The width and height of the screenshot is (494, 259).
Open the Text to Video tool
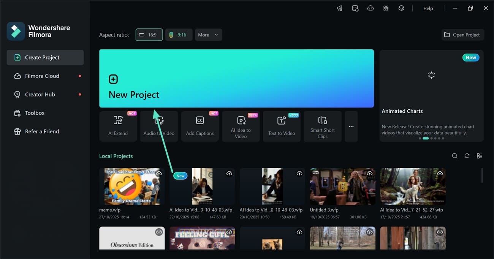click(282, 126)
